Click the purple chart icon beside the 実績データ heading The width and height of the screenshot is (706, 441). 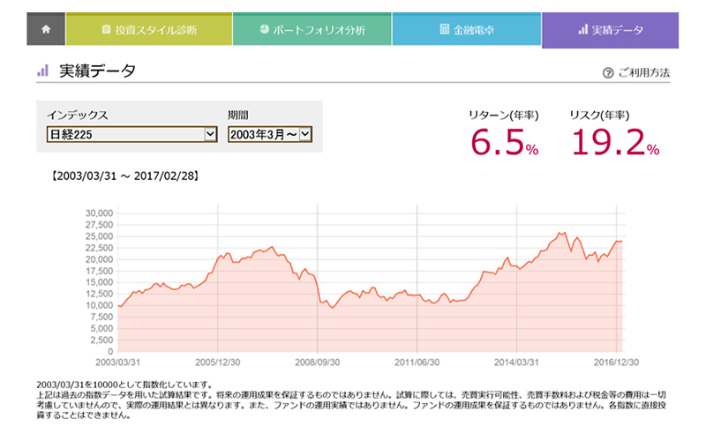(x=42, y=71)
